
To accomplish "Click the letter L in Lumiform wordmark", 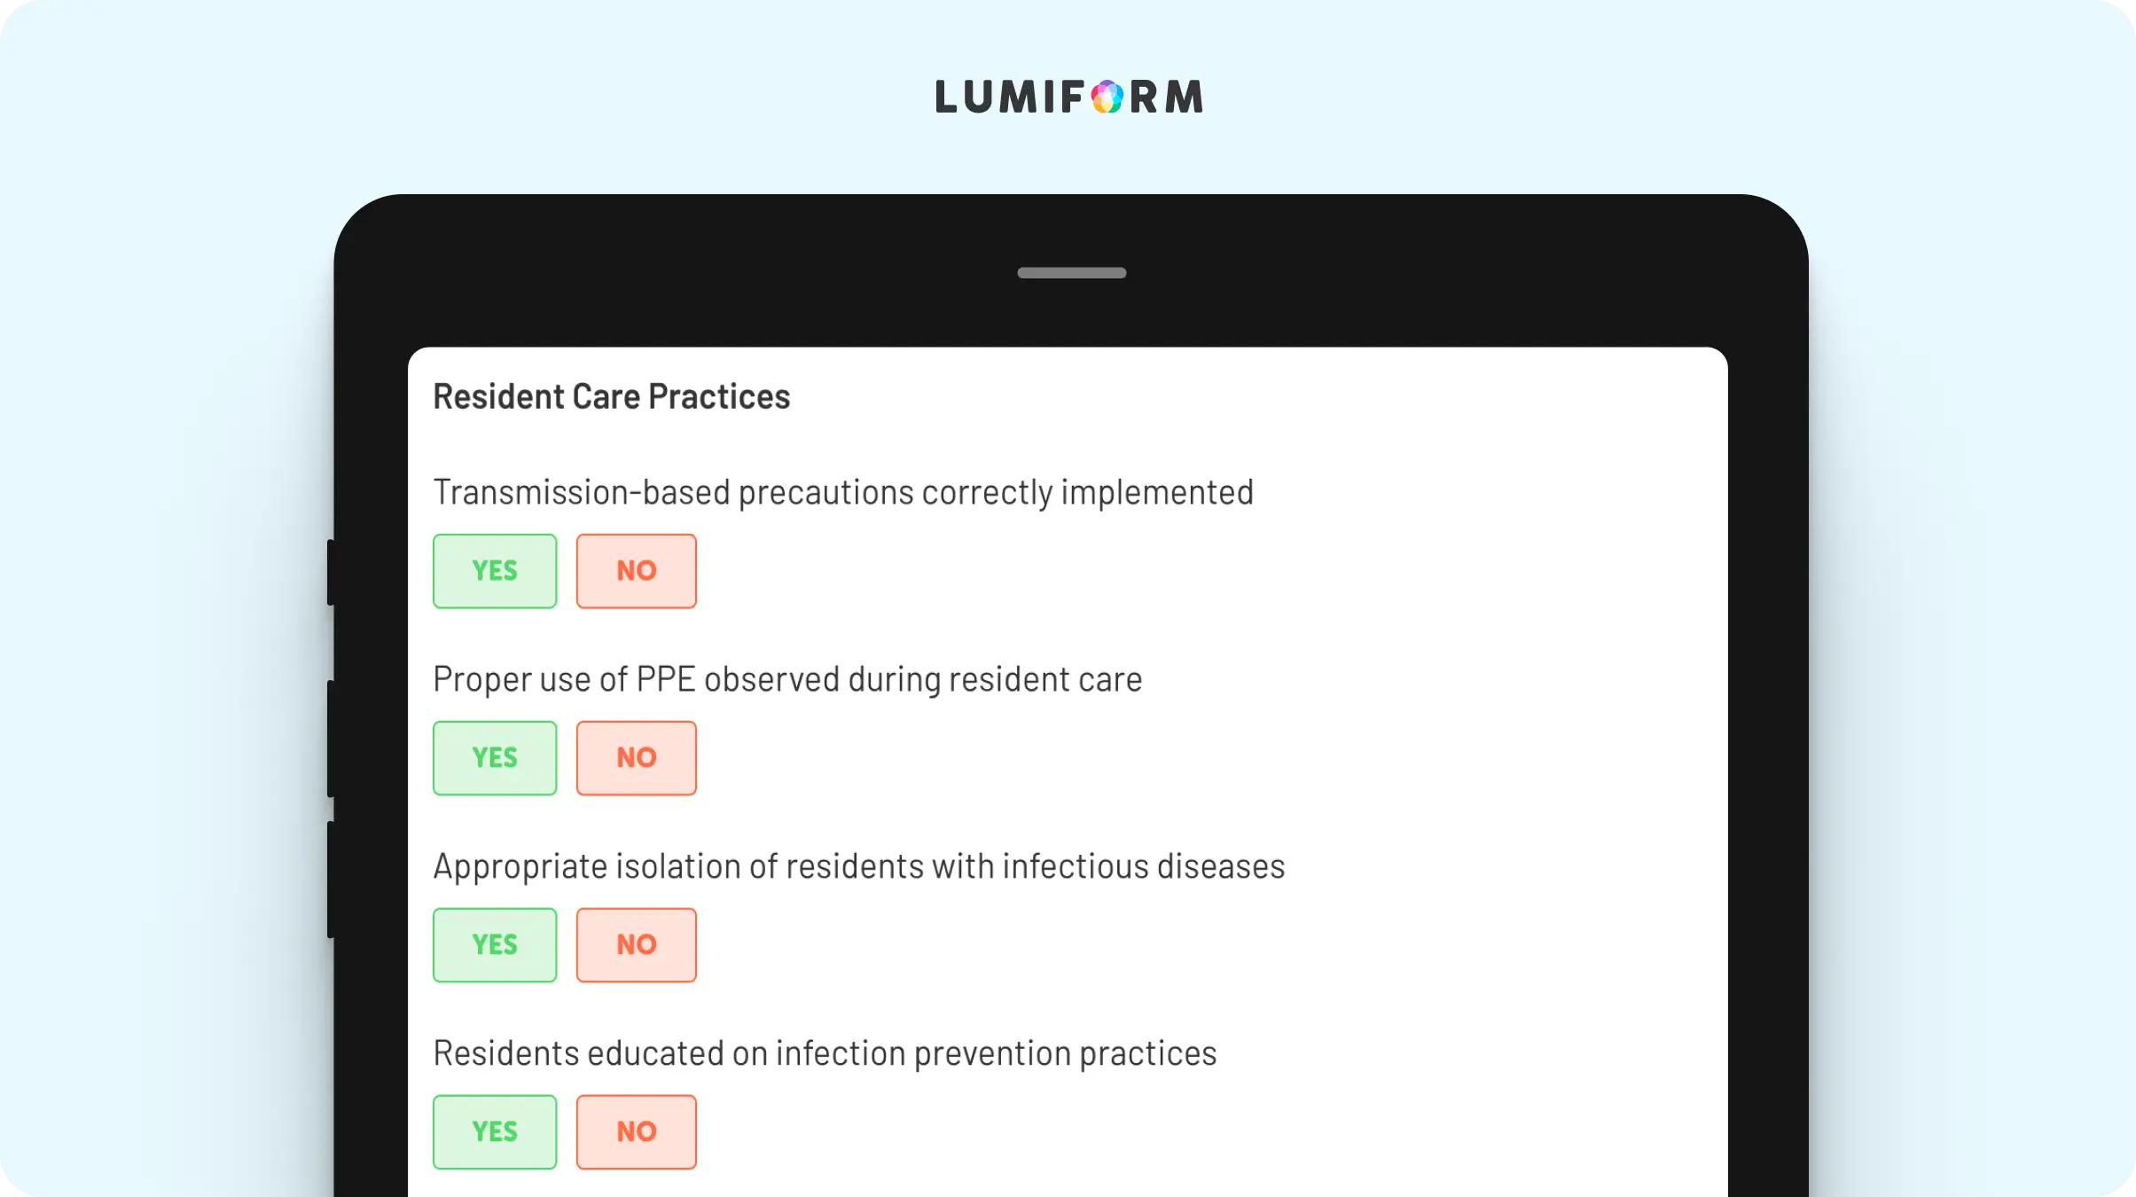I will (946, 97).
